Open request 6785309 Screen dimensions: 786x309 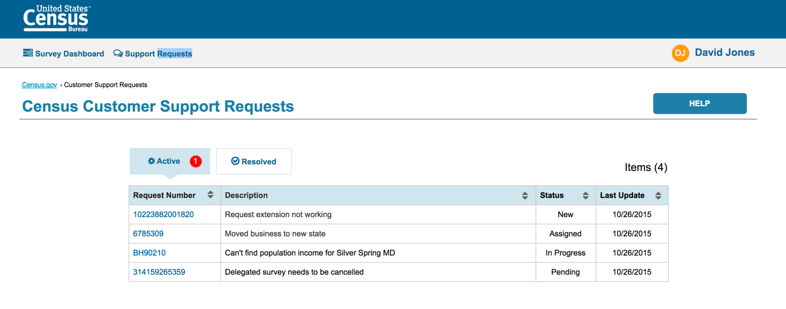tap(148, 234)
